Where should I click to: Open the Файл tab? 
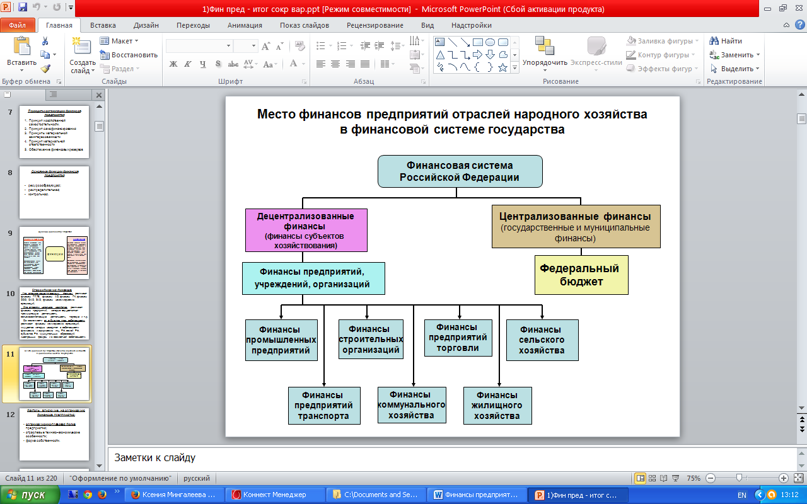[18, 25]
